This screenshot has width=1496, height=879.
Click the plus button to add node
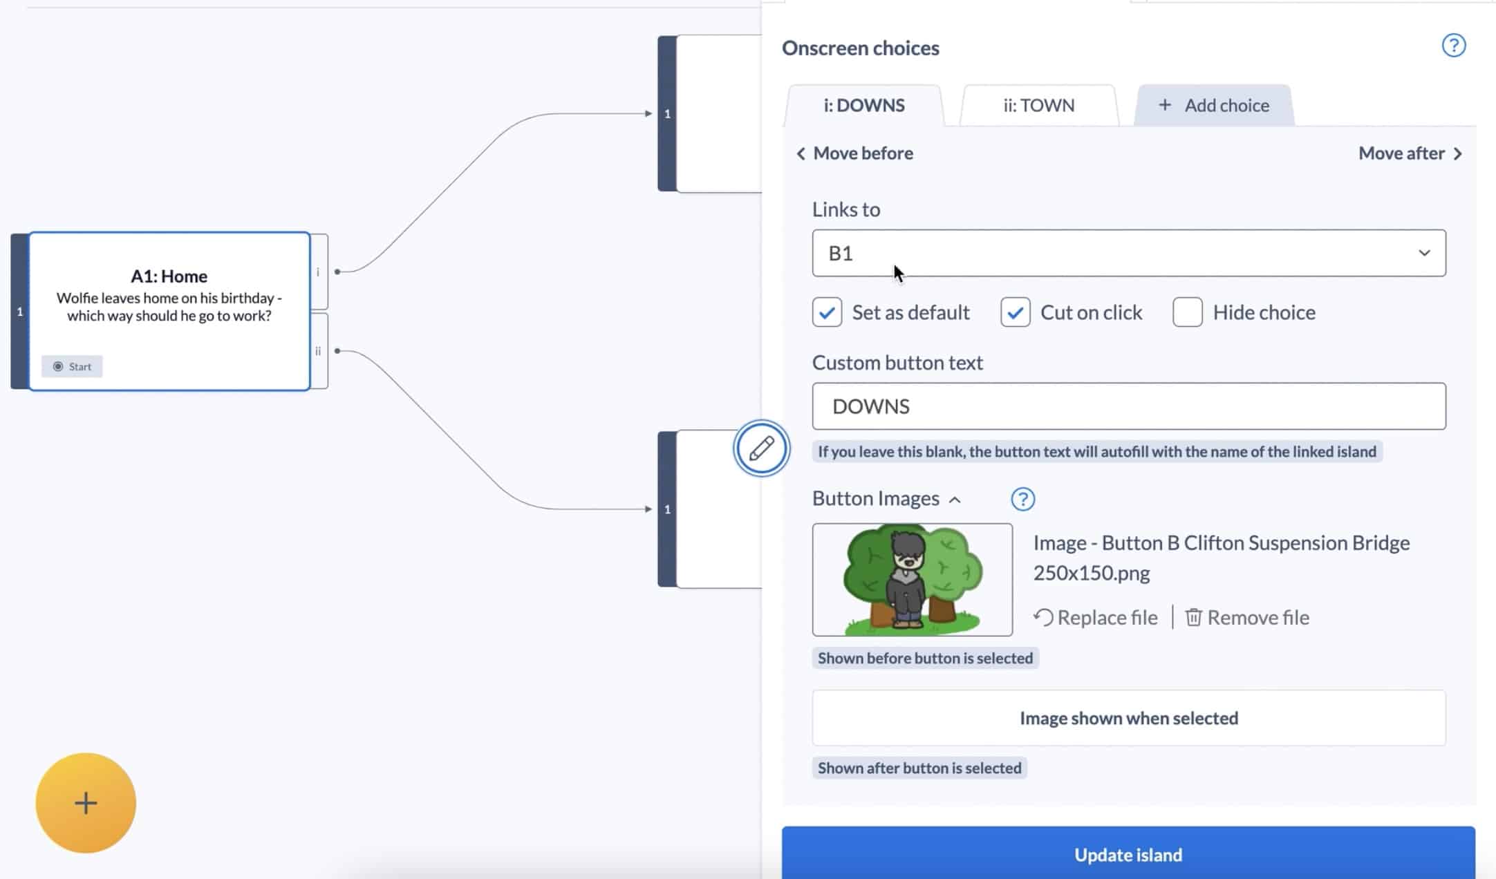click(86, 802)
